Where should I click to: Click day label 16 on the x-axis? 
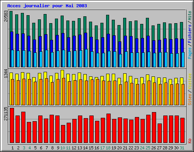97,148
